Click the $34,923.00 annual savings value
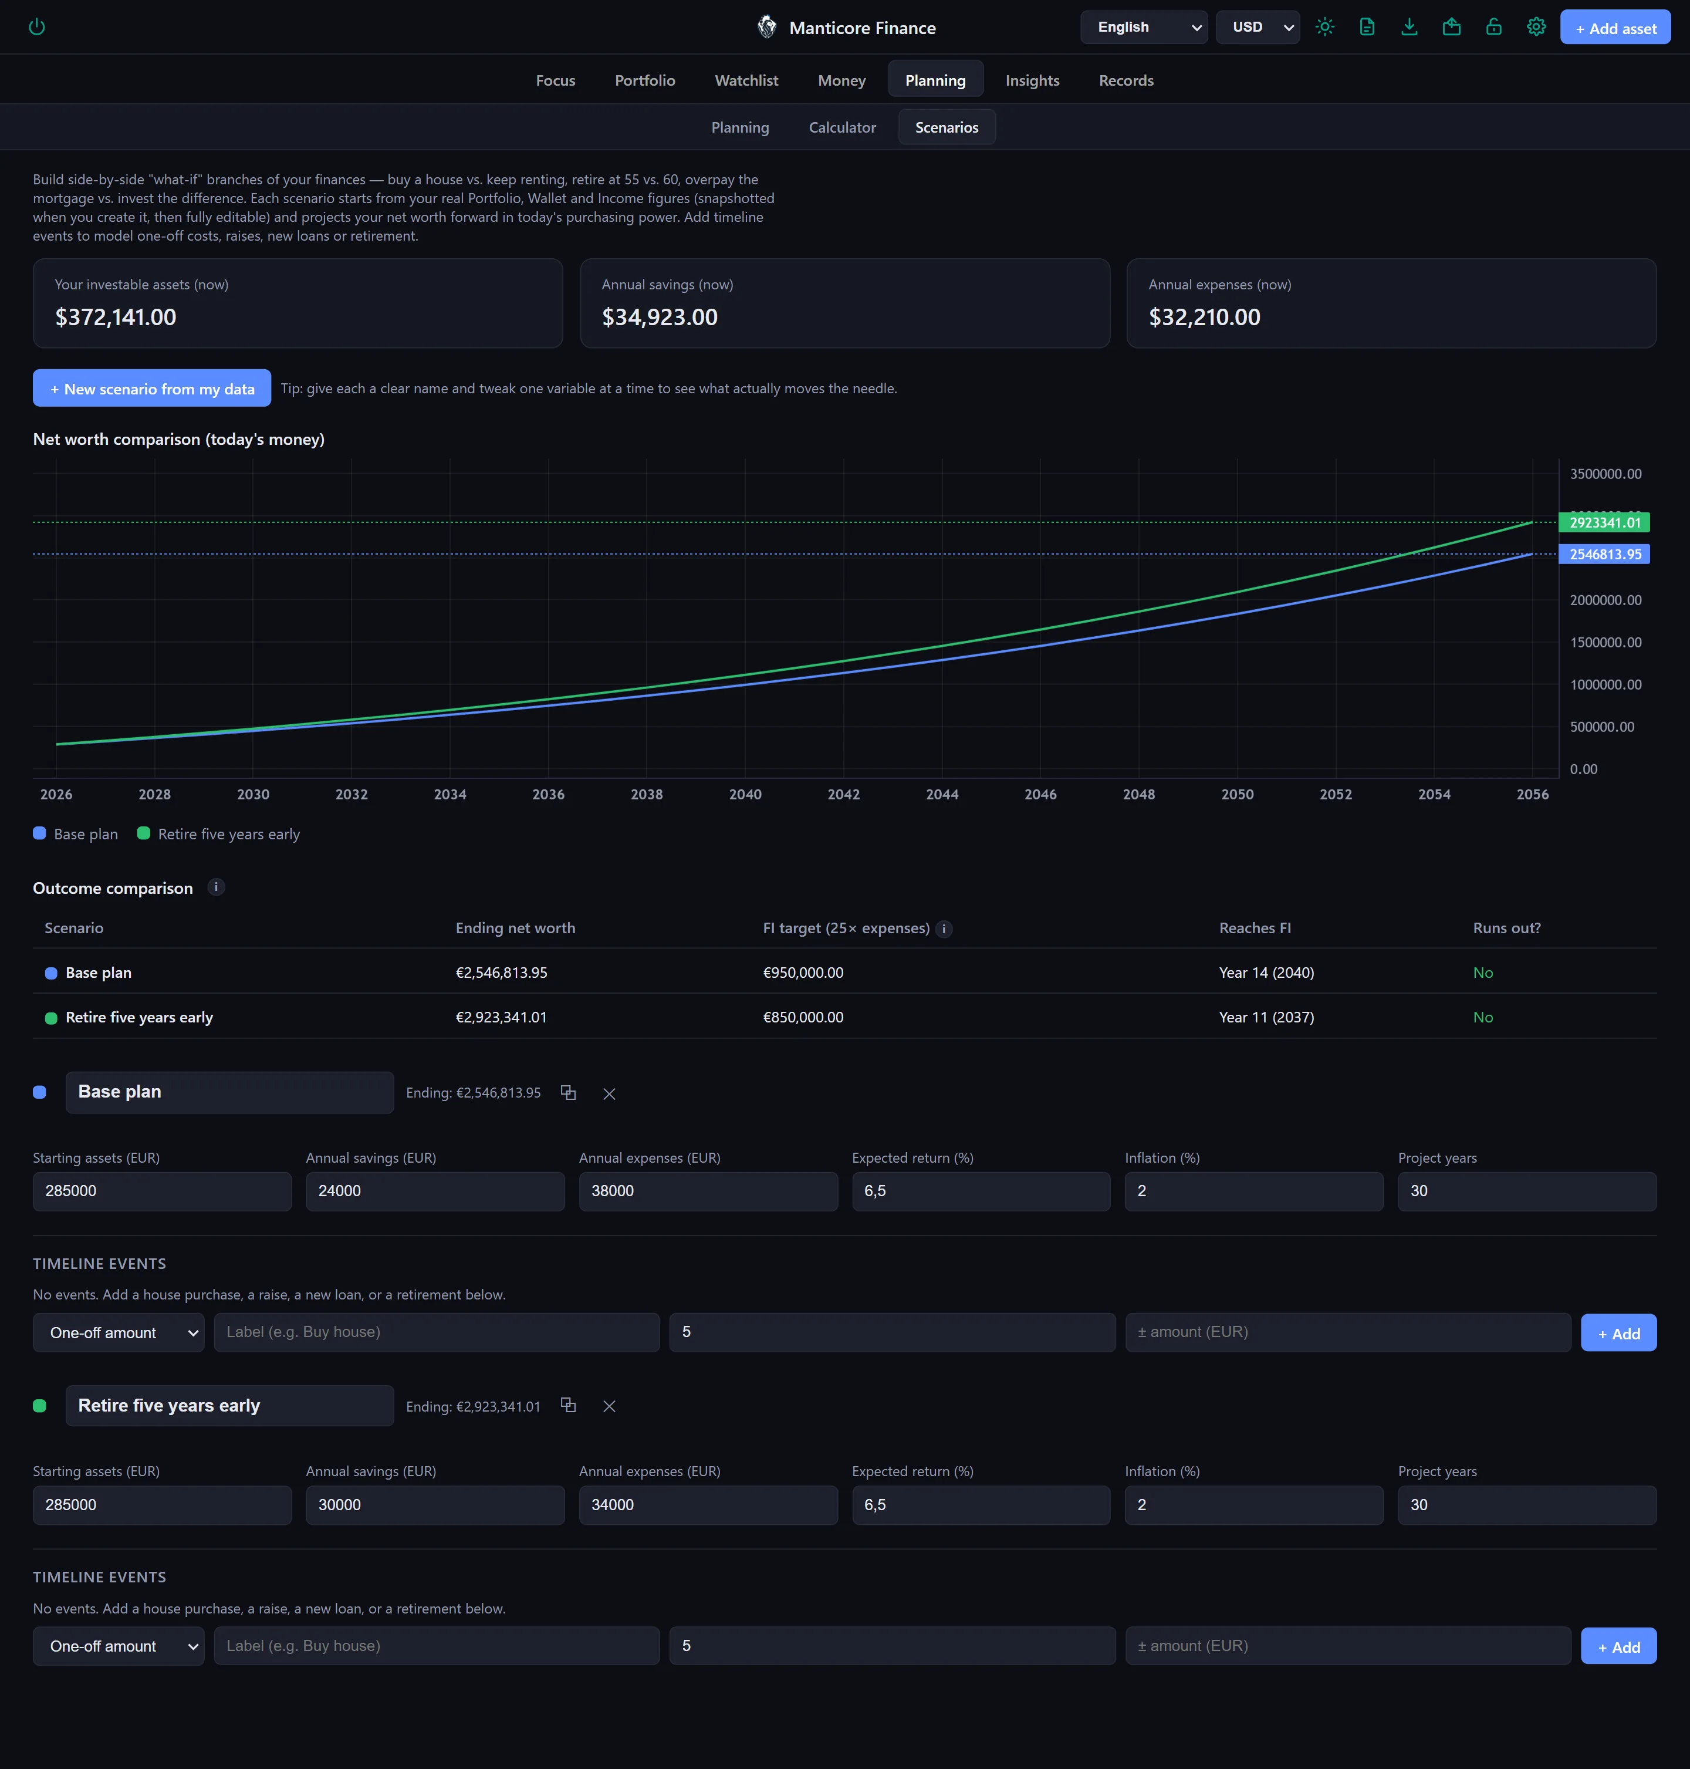Screen dimensions: 1690x1769 pyautogui.click(x=660, y=317)
